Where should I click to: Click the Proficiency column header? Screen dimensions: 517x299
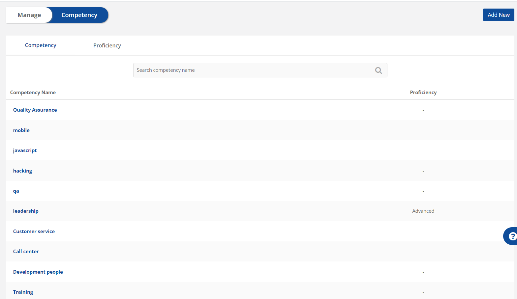(423, 93)
